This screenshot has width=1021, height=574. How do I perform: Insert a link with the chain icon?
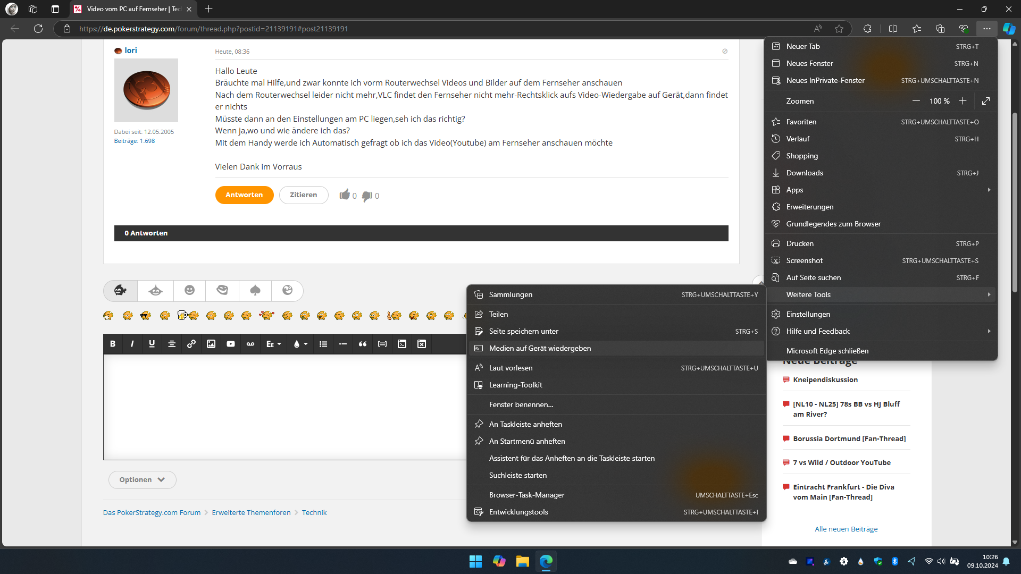(x=191, y=344)
